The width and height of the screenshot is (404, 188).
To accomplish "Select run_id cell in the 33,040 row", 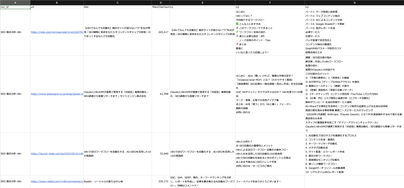I will point(15,153).
